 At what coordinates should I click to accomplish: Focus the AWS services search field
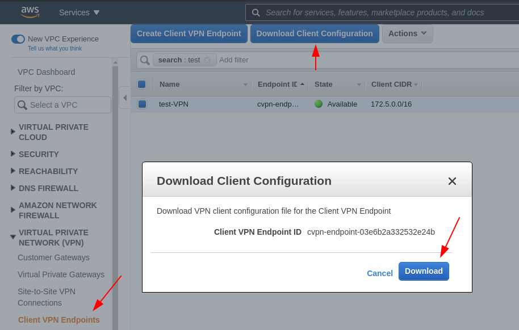click(x=382, y=12)
